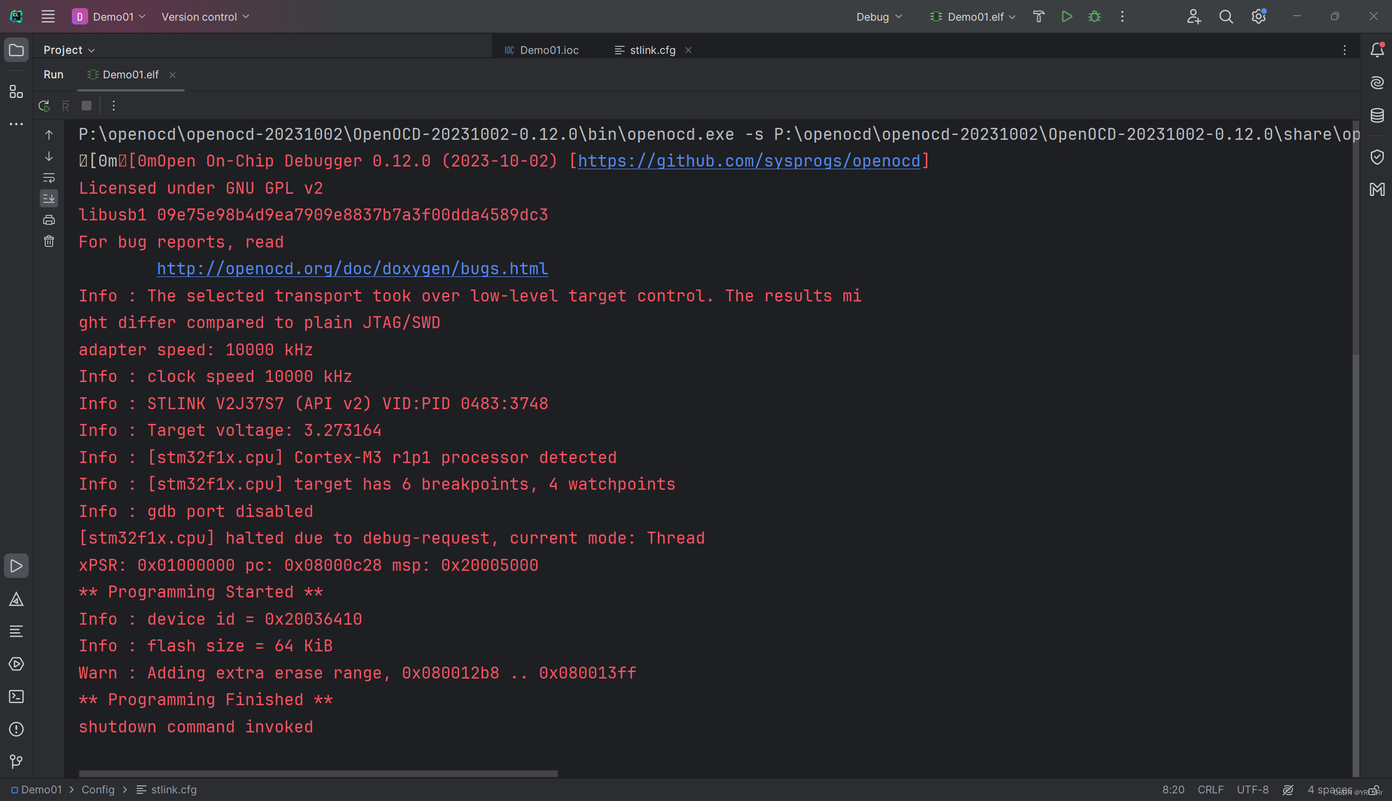The width and height of the screenshot is (1392, 801).
Task: Change CRLF line separator in status bar
Action: (1210, 790)
